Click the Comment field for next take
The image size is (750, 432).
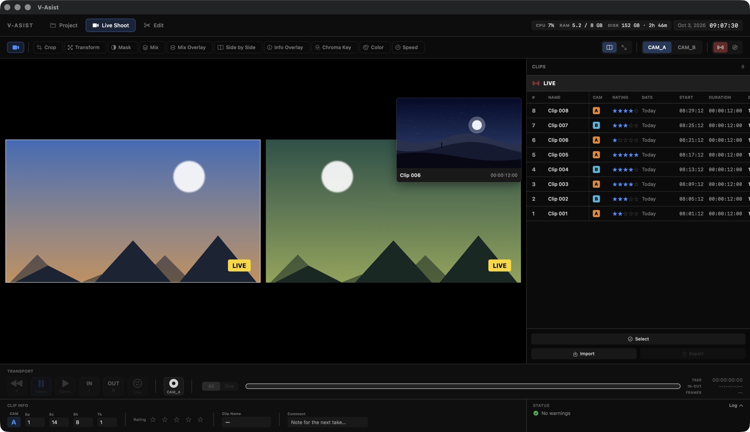click(328, 422)
